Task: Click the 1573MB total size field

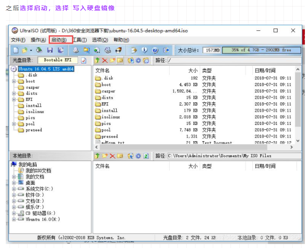Action: click(x=212, y=50)
